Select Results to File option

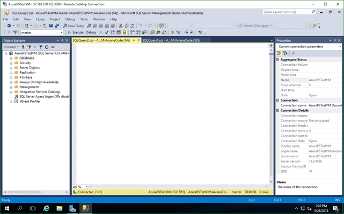164,33
